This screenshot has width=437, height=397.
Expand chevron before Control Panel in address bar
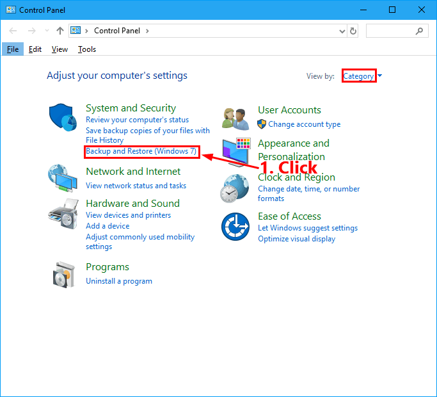tap(86, 31)
